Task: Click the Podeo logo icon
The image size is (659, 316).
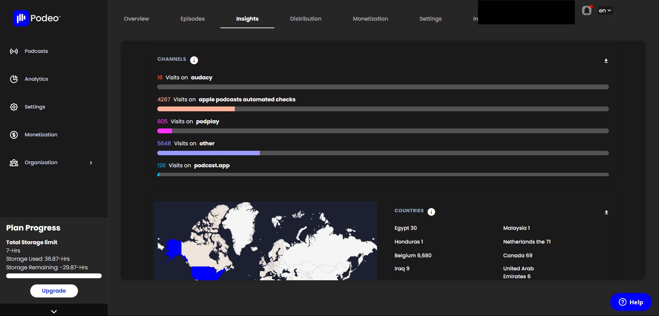Action: [x=21, y=18]
